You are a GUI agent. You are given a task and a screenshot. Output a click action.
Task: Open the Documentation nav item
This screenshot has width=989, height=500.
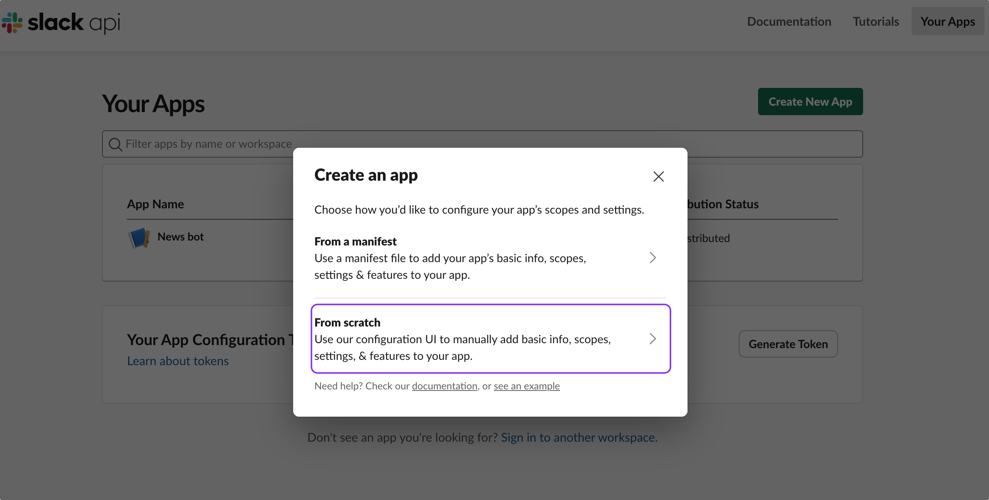coord(789,22)
